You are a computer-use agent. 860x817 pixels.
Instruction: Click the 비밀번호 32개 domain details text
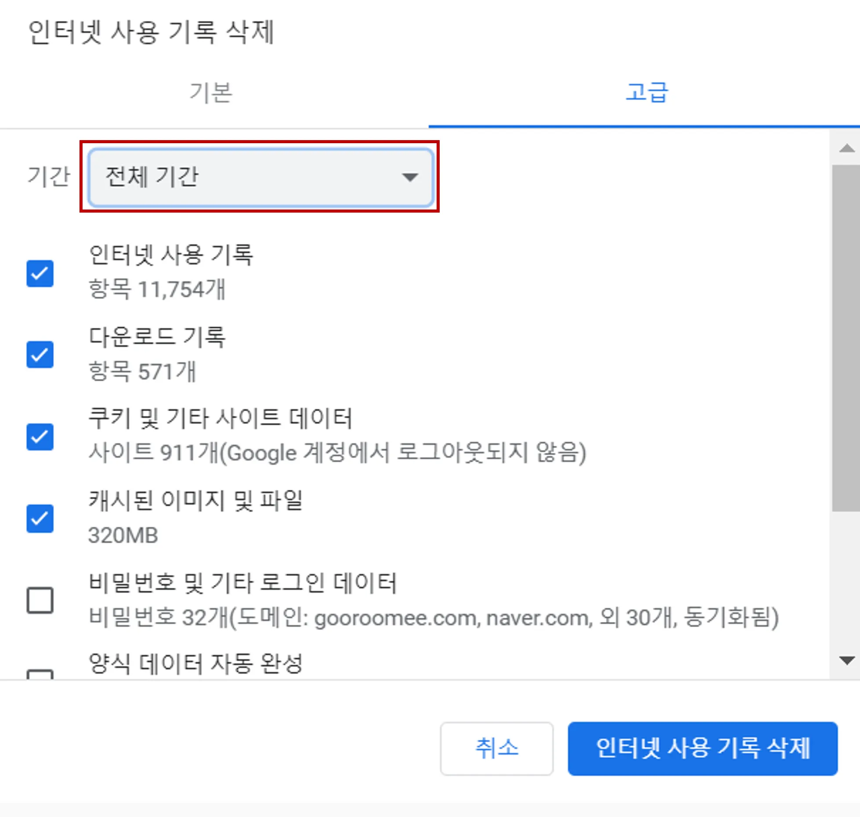pyautogui.click(x=434, y=618)
